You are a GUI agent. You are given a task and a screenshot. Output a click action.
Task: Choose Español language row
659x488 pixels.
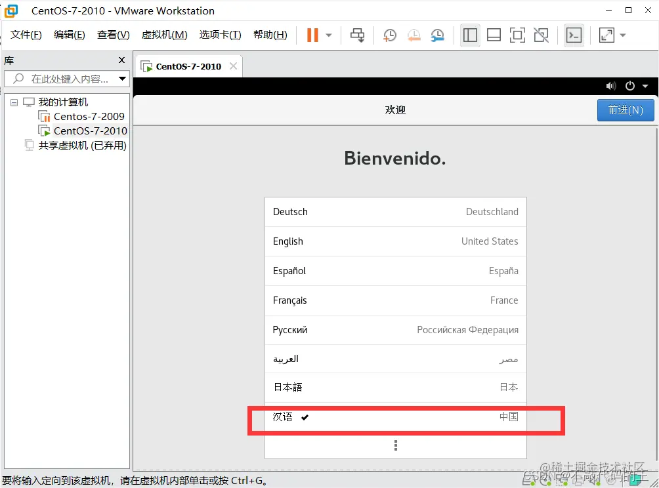pyautogui.click(x=396, y=271)
